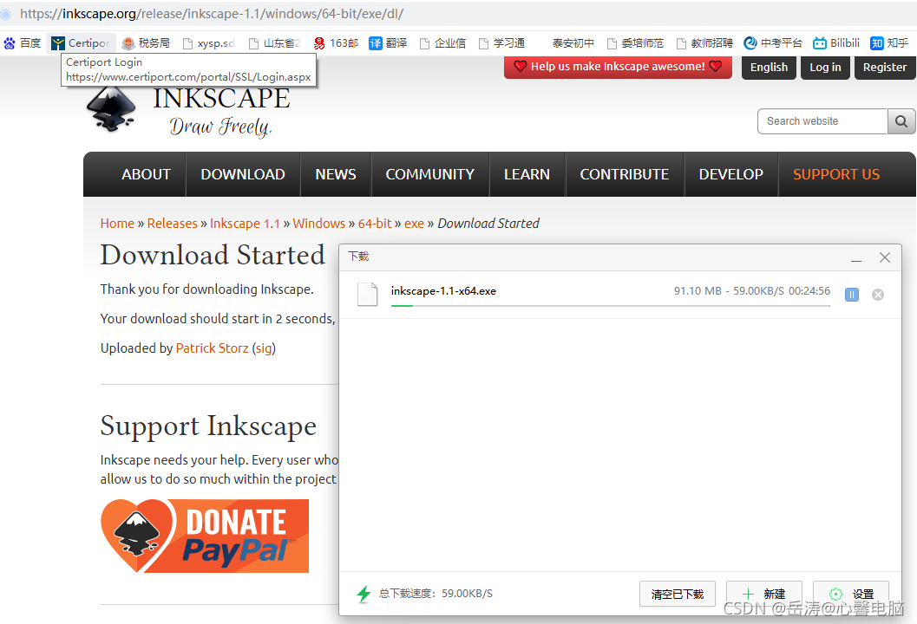Click the download speed lightning icon
This screenshot has height=624, width=917.
[x=364, y=594]
